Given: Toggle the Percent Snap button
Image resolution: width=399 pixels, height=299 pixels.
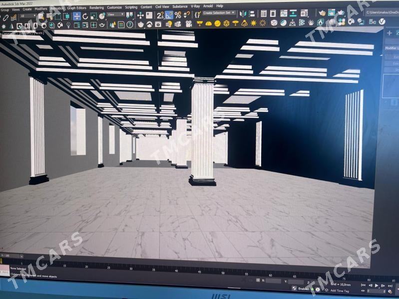Looking at the screenshot, I should click(178, 15).
